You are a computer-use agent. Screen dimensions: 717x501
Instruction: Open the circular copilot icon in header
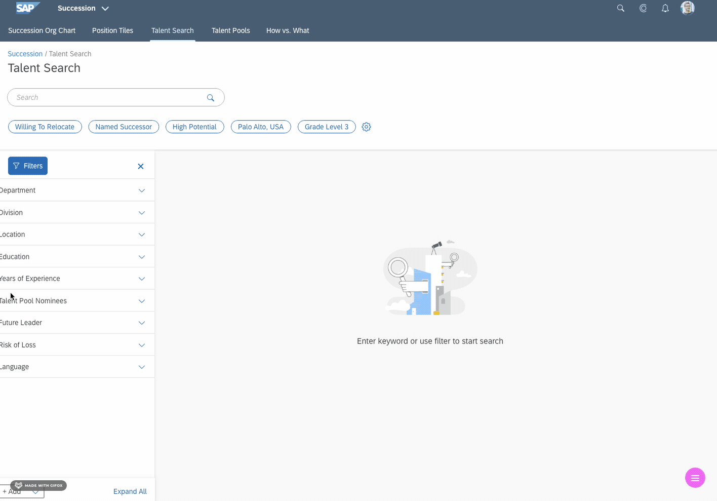(x=643, y=8)
